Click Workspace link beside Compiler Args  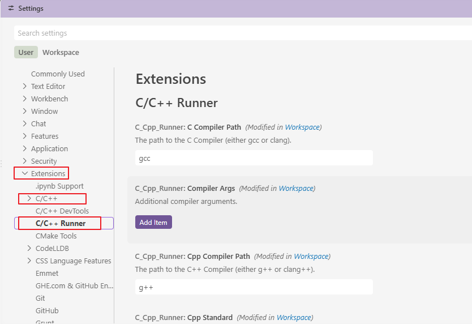(x=296, y=189)
